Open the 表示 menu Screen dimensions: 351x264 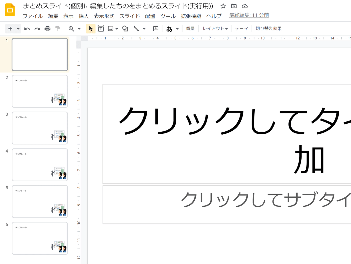pyautogui.click(x=68, y=16)
